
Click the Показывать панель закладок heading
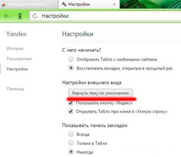tap(95, 125)
